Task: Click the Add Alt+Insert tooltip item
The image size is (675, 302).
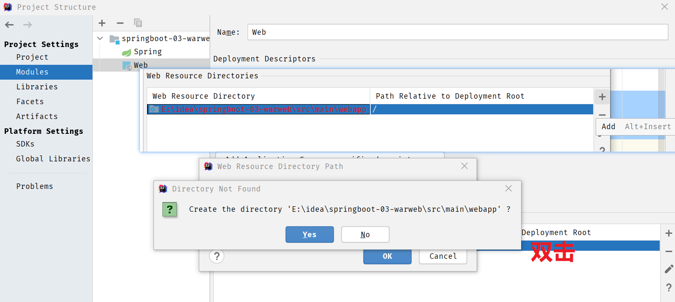Action: [x=636, y=127]
